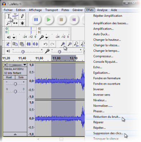
Task: Click the Silence audio icon
Action: point(36,44)
